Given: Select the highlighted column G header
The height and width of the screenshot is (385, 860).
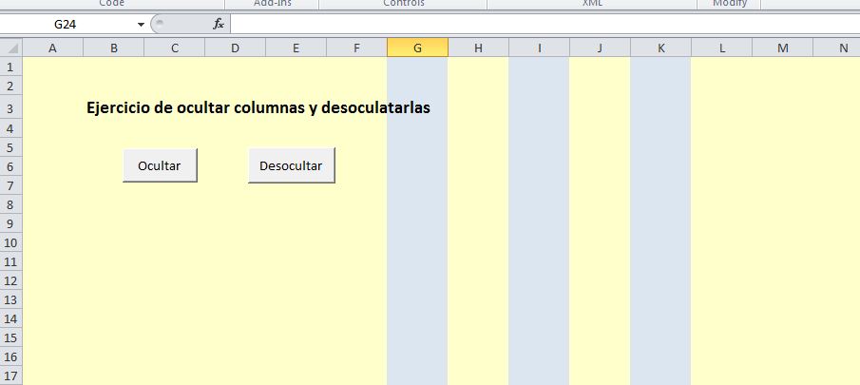Looking at the screenshot, I should 417,48.
